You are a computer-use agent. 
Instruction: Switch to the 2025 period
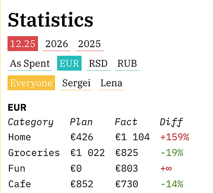click(89, 44)
